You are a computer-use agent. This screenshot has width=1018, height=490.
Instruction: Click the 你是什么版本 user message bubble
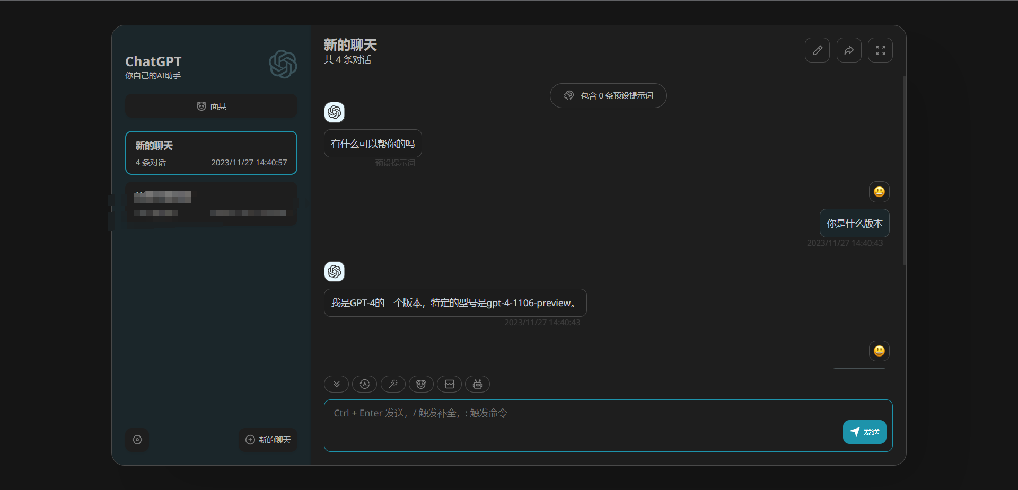854,224
